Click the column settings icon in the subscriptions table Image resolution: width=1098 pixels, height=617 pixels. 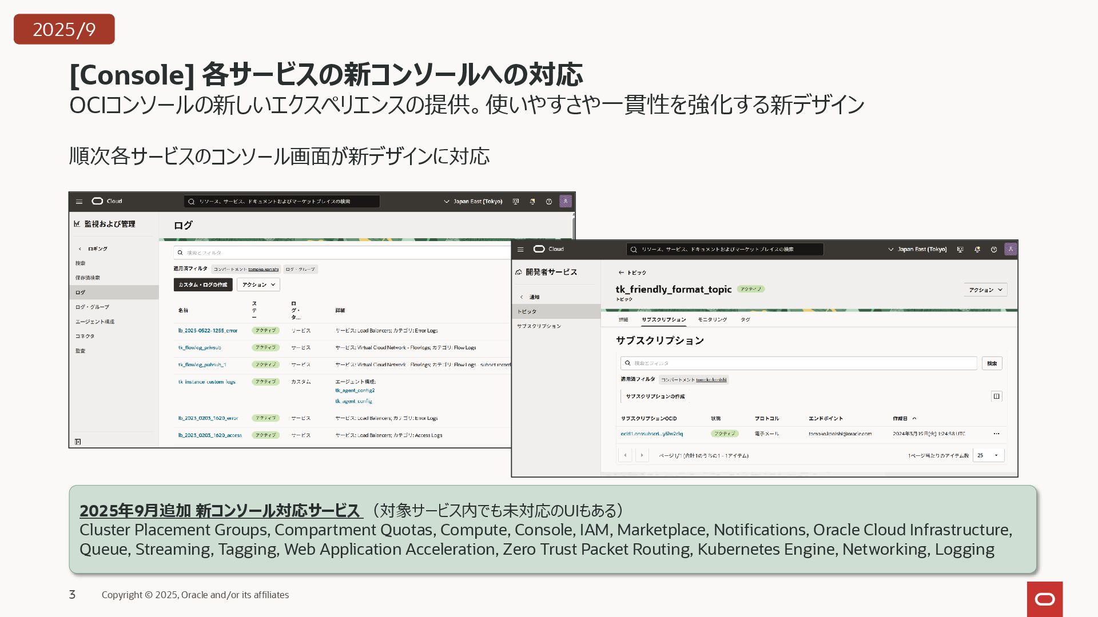(996, 396)
